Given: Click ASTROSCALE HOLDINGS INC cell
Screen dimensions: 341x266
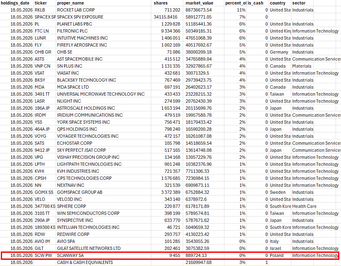Looking at the screenshot, I should (x=103, y=108).
